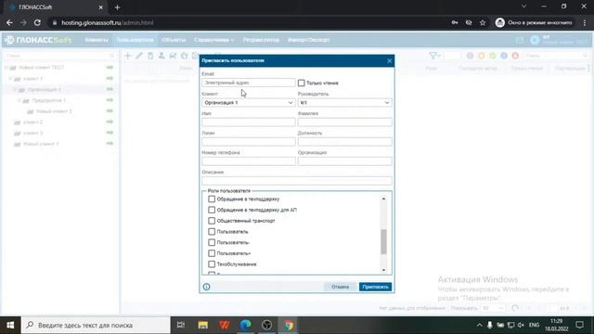Open the password key icon in address bar

[x=455, y=22]
